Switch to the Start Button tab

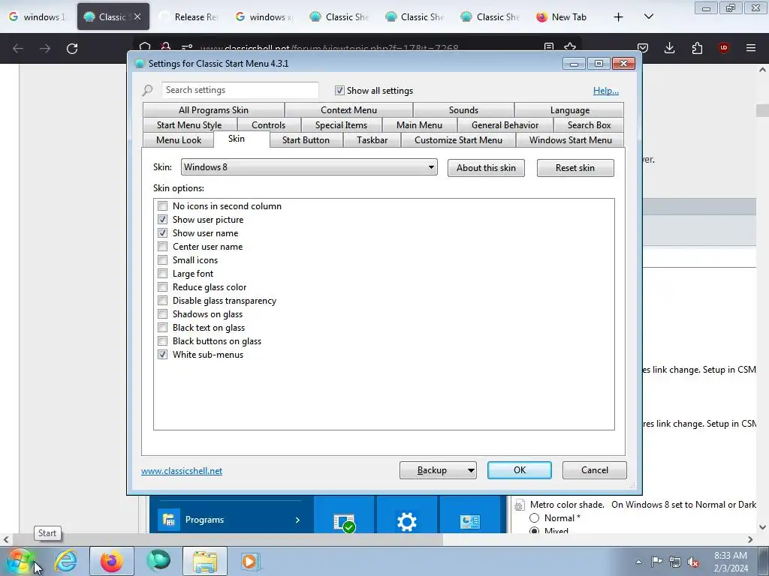click(306, 140)
